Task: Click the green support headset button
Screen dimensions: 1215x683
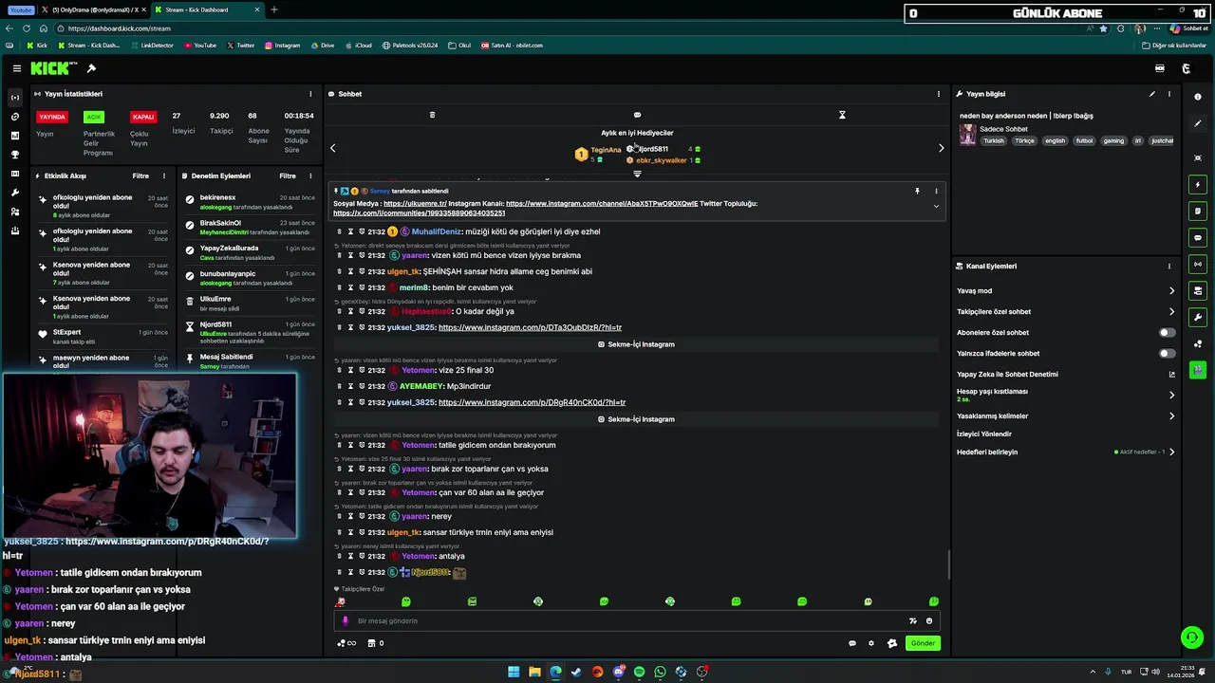Action: (1191, 637)
